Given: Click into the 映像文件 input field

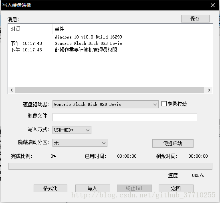Looking at the screenshot, I should [x=125, y=117].
